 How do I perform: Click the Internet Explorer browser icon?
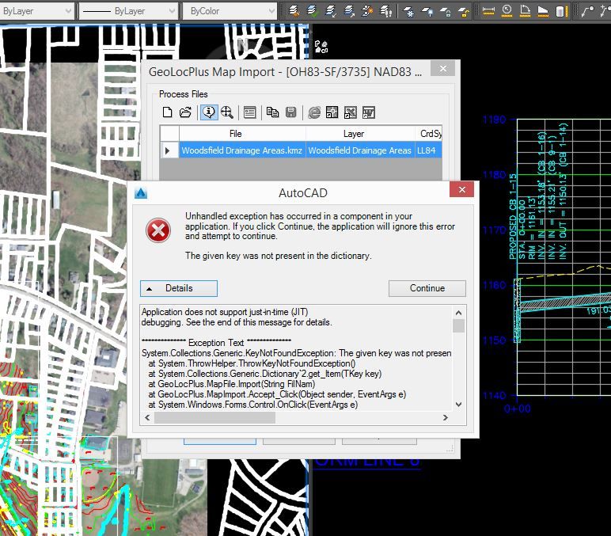(x=314, y=112)
